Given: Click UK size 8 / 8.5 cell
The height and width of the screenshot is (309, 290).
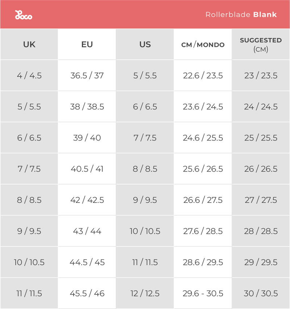Looking at the screenshot, I should click(x=29, y=200).
